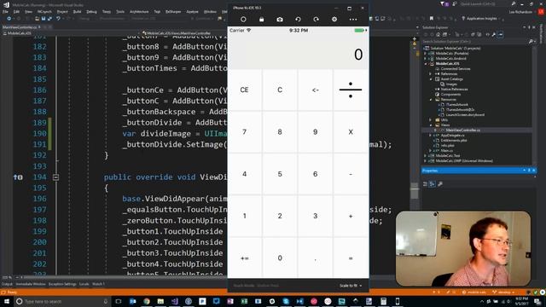This screenshot has width=546, height=307.
Task: Open the Exception Settings tab
Action: point(62,284)
